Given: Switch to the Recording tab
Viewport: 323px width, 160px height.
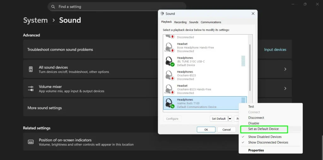Looking at the screenshot, I should [180, 22].
